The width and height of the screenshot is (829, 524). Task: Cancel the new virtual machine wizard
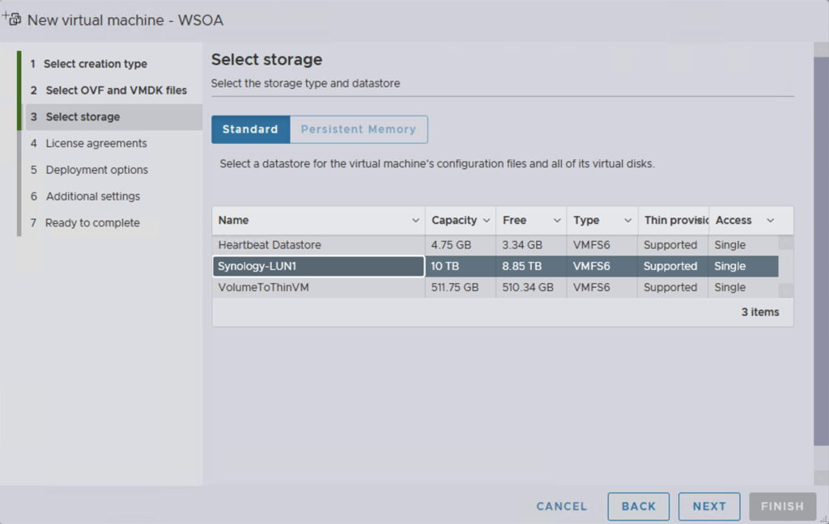[561, 506]
